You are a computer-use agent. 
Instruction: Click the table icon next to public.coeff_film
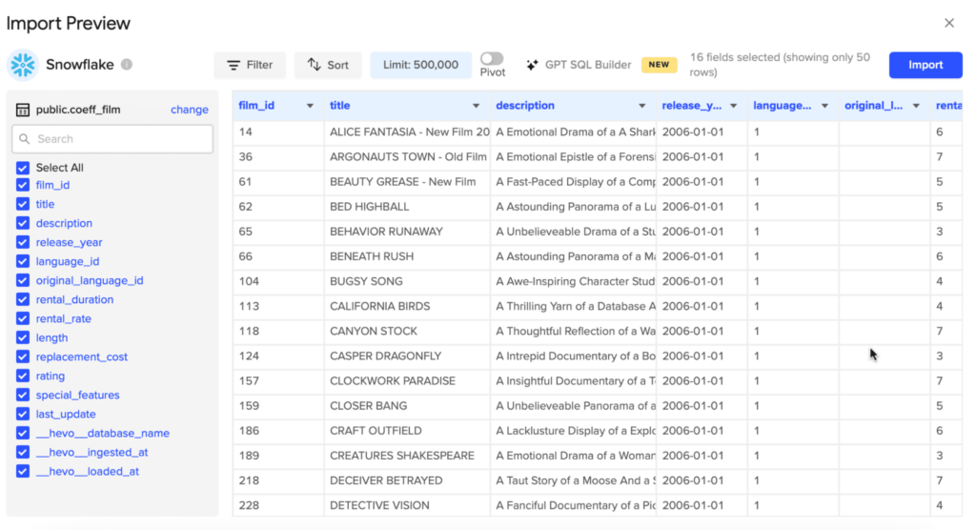coord(23,110)
